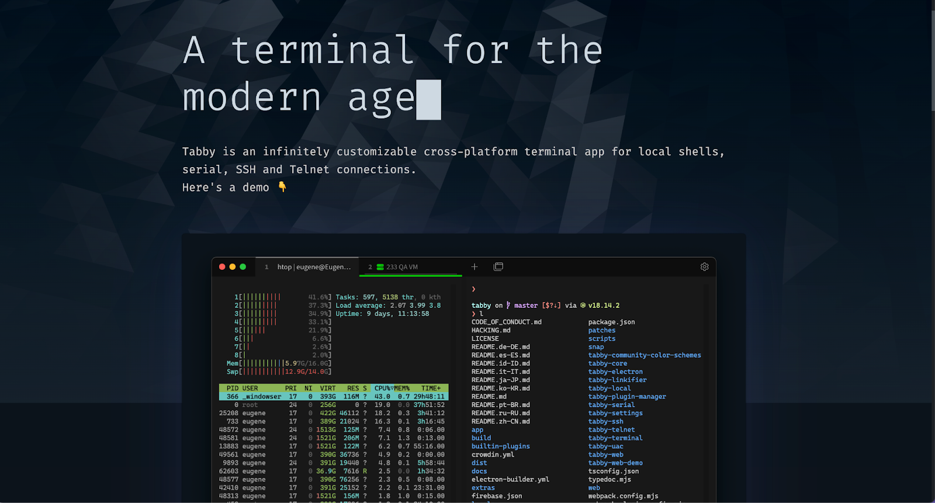Click the tabby-terminal directory name
The width and height of the screenshot is (935, 503).
pos(615,438)
